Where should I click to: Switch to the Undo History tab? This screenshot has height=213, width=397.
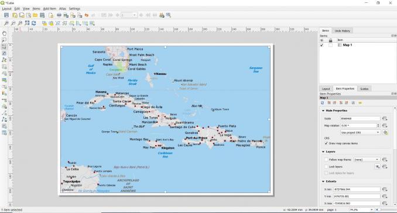coord(343,31)
